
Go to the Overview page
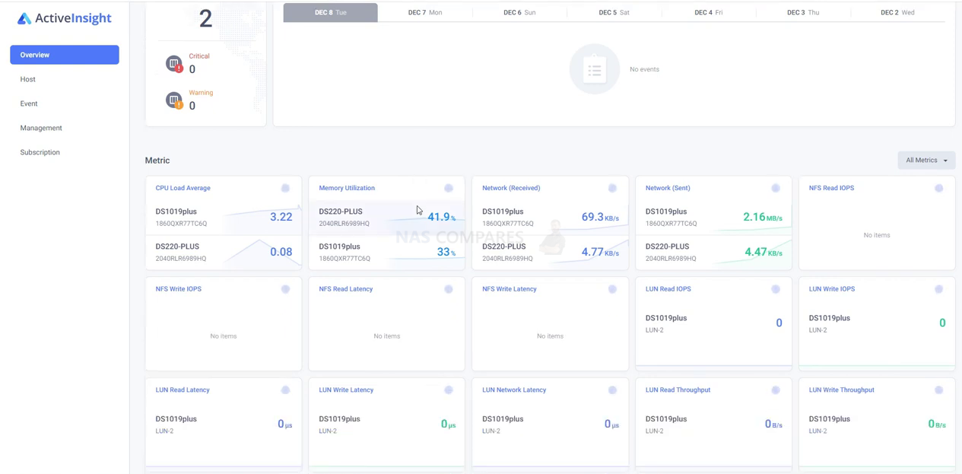coord(65,55)
